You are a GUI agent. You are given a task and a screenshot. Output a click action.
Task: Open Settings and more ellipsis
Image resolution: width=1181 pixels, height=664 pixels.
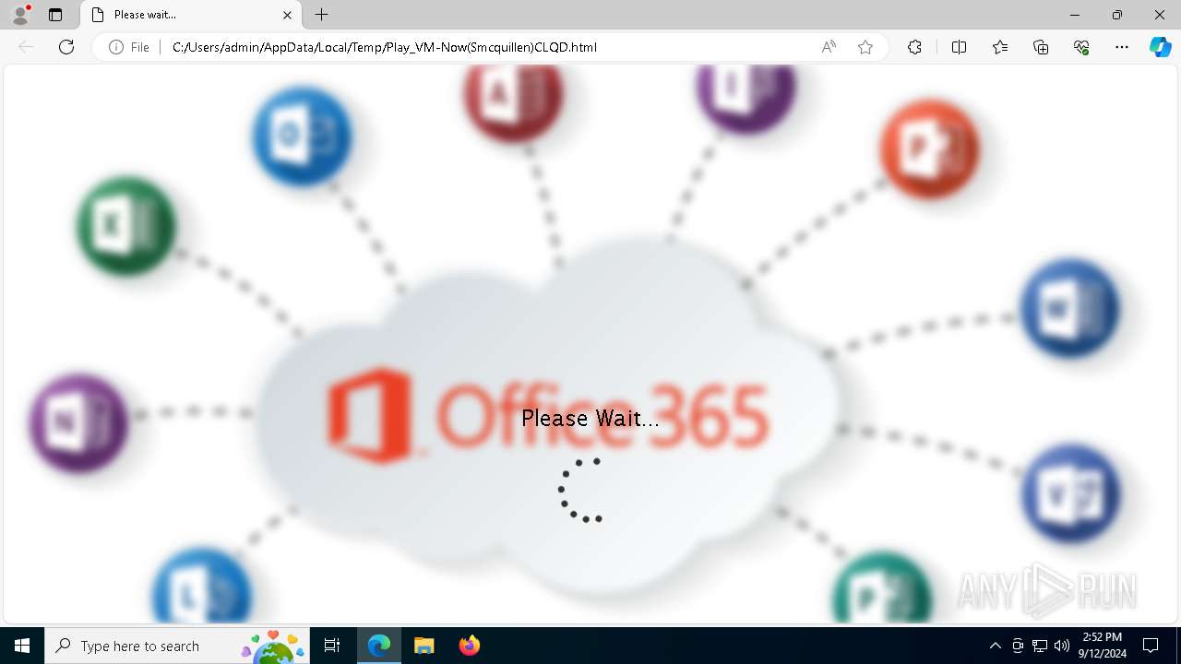pos(1122,47)
